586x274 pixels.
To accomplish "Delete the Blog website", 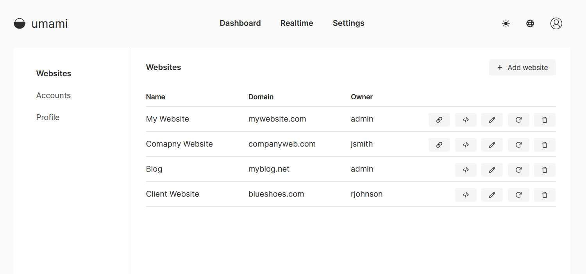I will click(545, 170).
